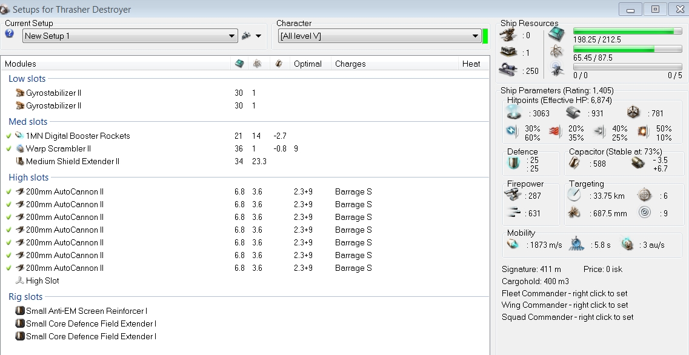Click the green status bar beside Character
689x355 pixels.
pyautogui.click(x=485, y=36)
